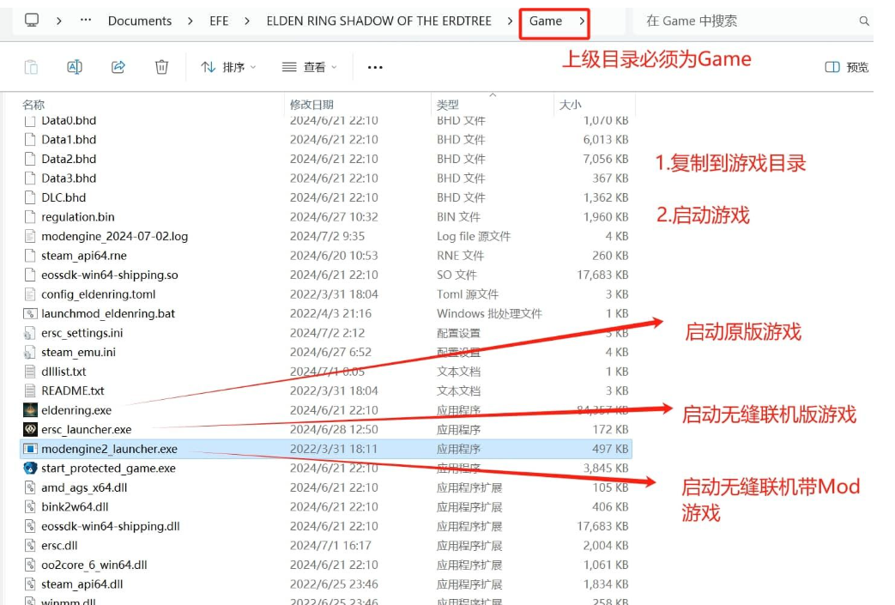The height and width of the screenshot is (605, 895).
Task: Select eossdk-win64-shipping.so file name
Action: tap(110, 275)
